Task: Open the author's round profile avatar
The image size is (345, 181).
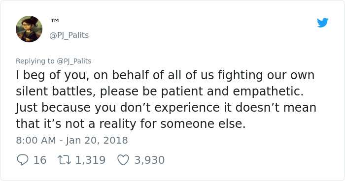Action: click(x=29, y=29)
